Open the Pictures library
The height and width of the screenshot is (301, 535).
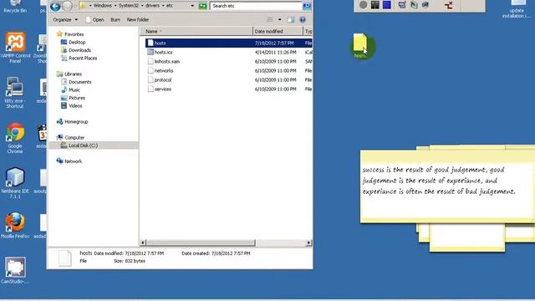[x=73, y=98]
